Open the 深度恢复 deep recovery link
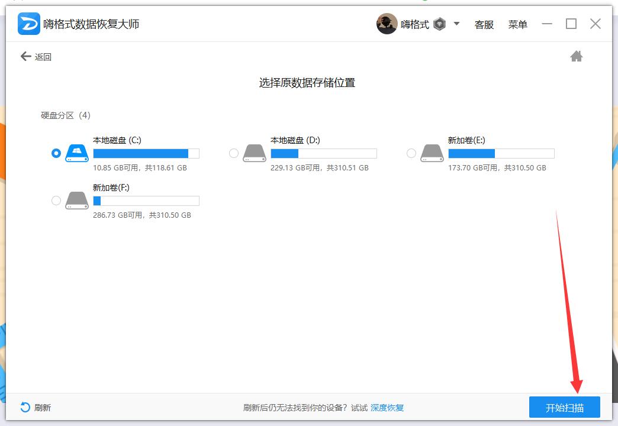 [387, 408]
